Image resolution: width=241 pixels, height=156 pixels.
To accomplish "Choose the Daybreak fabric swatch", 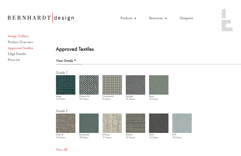I will point(89,123).
